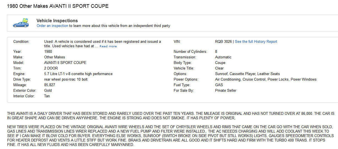
Task: Click the Mileage value 85,827
Action: click(49, 85)
